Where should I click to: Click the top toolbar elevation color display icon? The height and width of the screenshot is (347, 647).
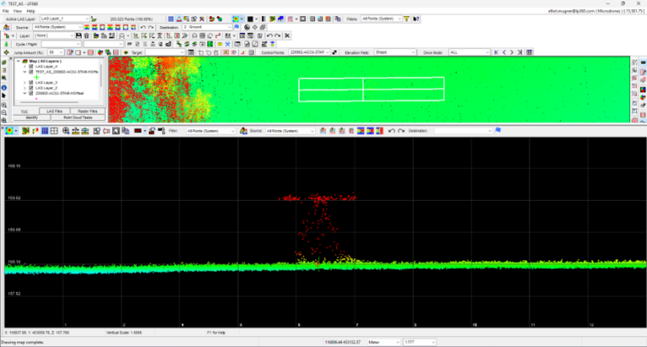(235, 19)
